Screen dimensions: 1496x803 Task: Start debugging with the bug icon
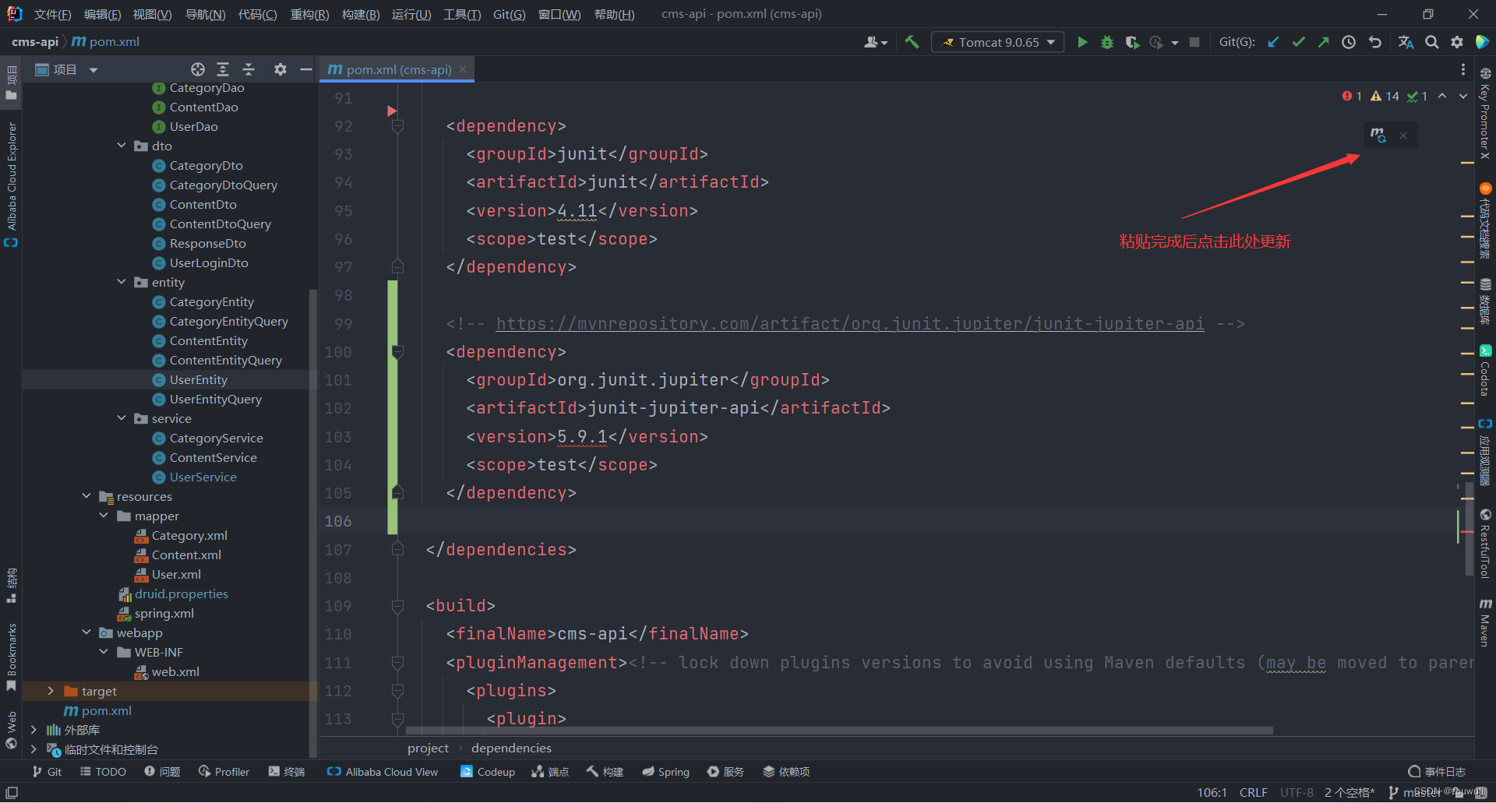[1106, 42]
